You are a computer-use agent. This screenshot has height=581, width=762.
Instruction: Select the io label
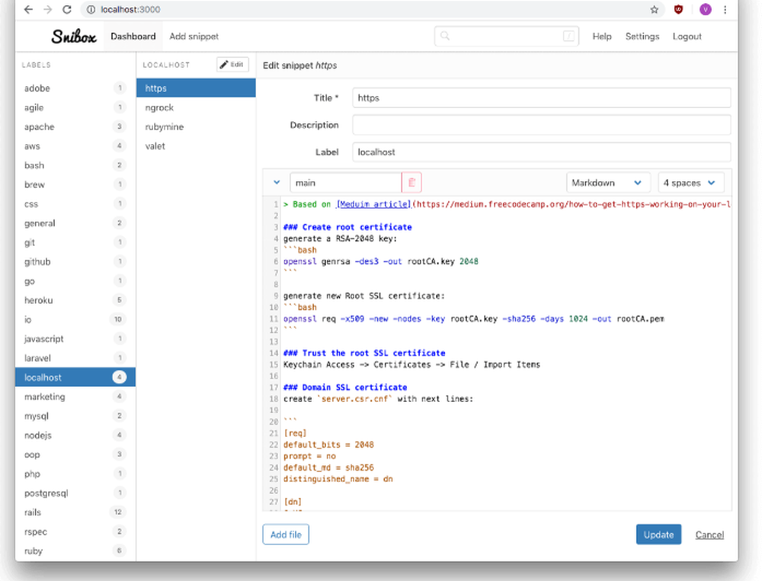coord(75,320)
